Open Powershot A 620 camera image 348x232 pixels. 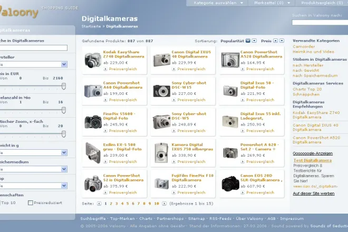[x=230, y=153]
